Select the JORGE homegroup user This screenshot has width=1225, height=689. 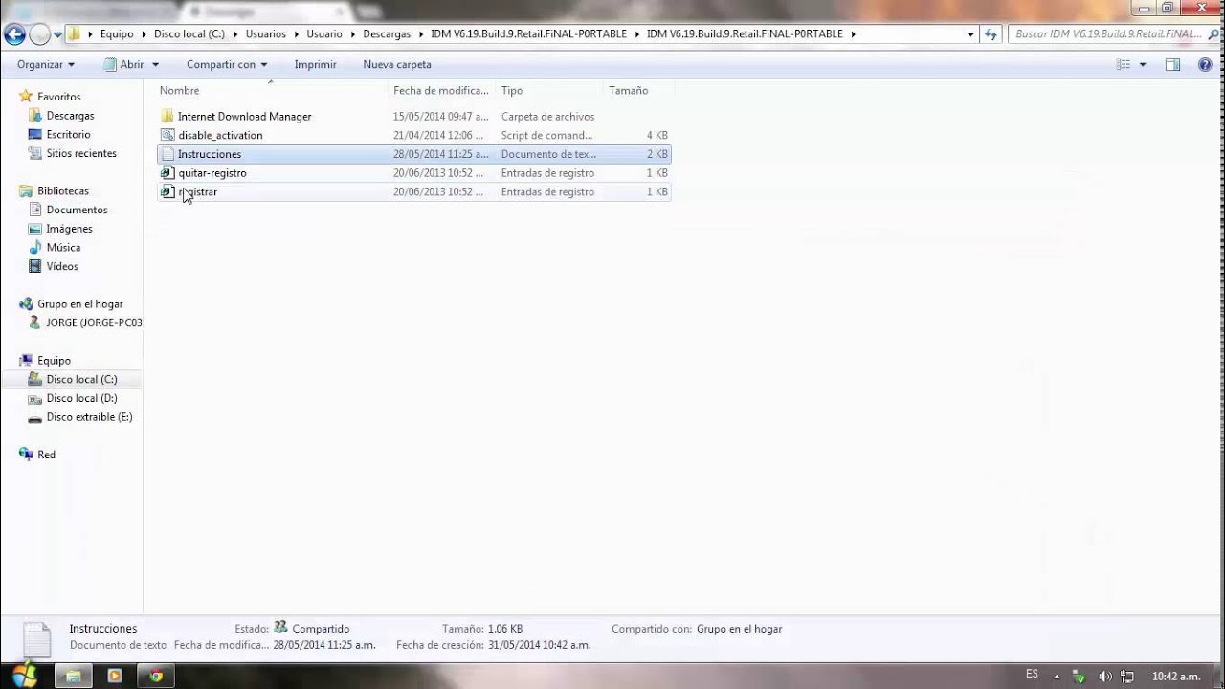coord(94,322)
